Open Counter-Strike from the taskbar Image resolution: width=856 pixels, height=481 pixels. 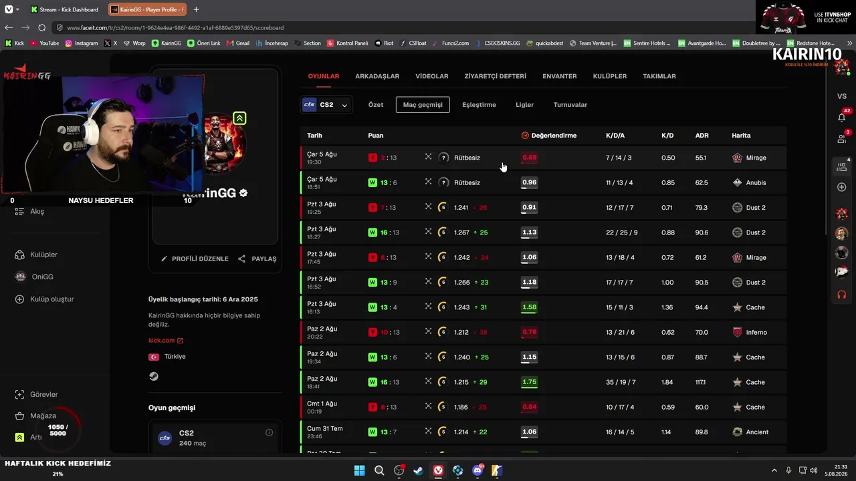click(x=497, y=470)
